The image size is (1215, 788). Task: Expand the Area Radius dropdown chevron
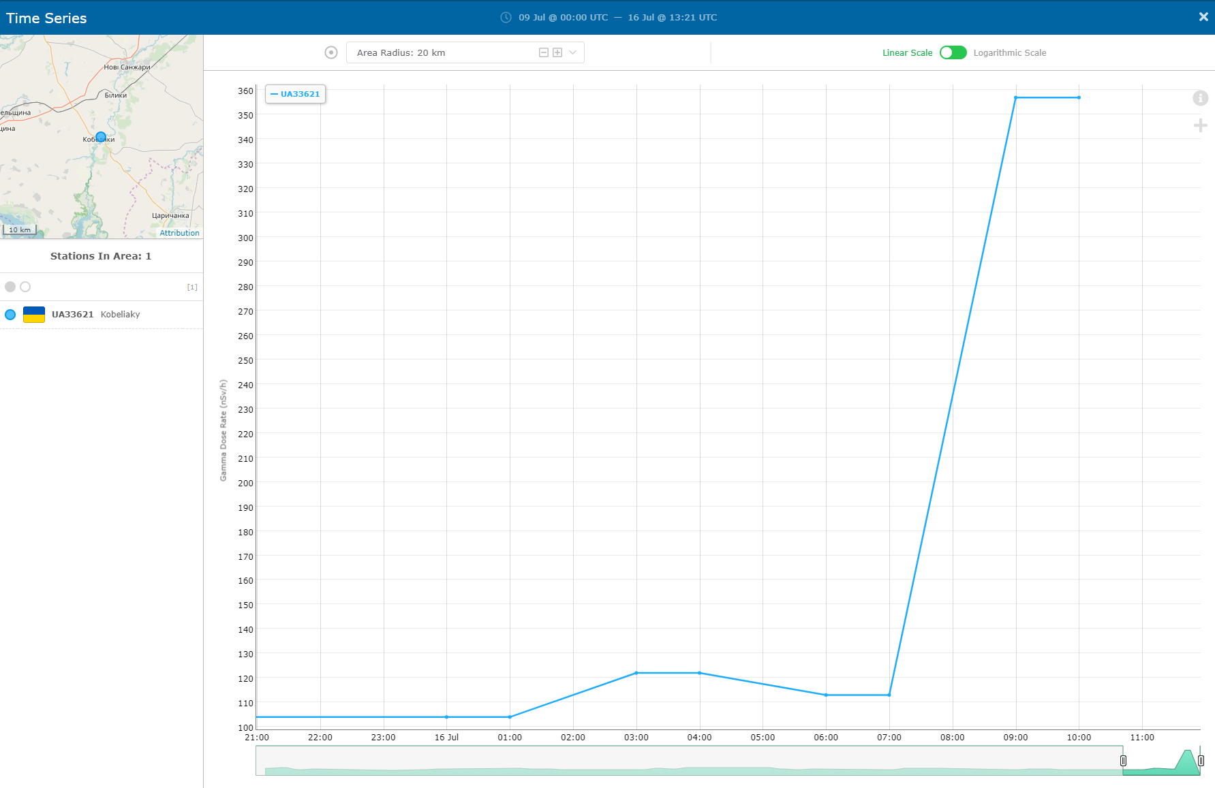point(572,52)
